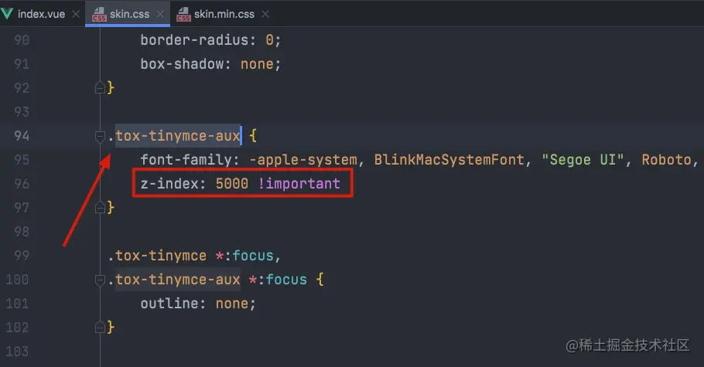Click line number 96 in gutter

pos(22,184)
